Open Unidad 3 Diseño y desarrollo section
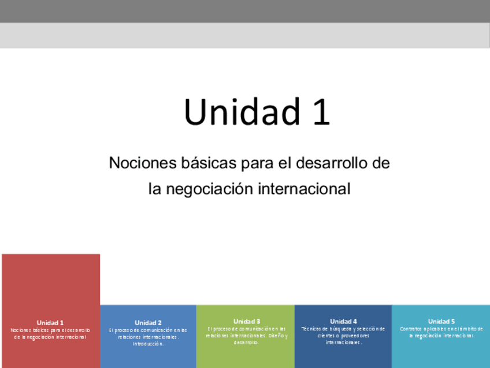Screen dimensions: 490x368 [x=247, y=334]
